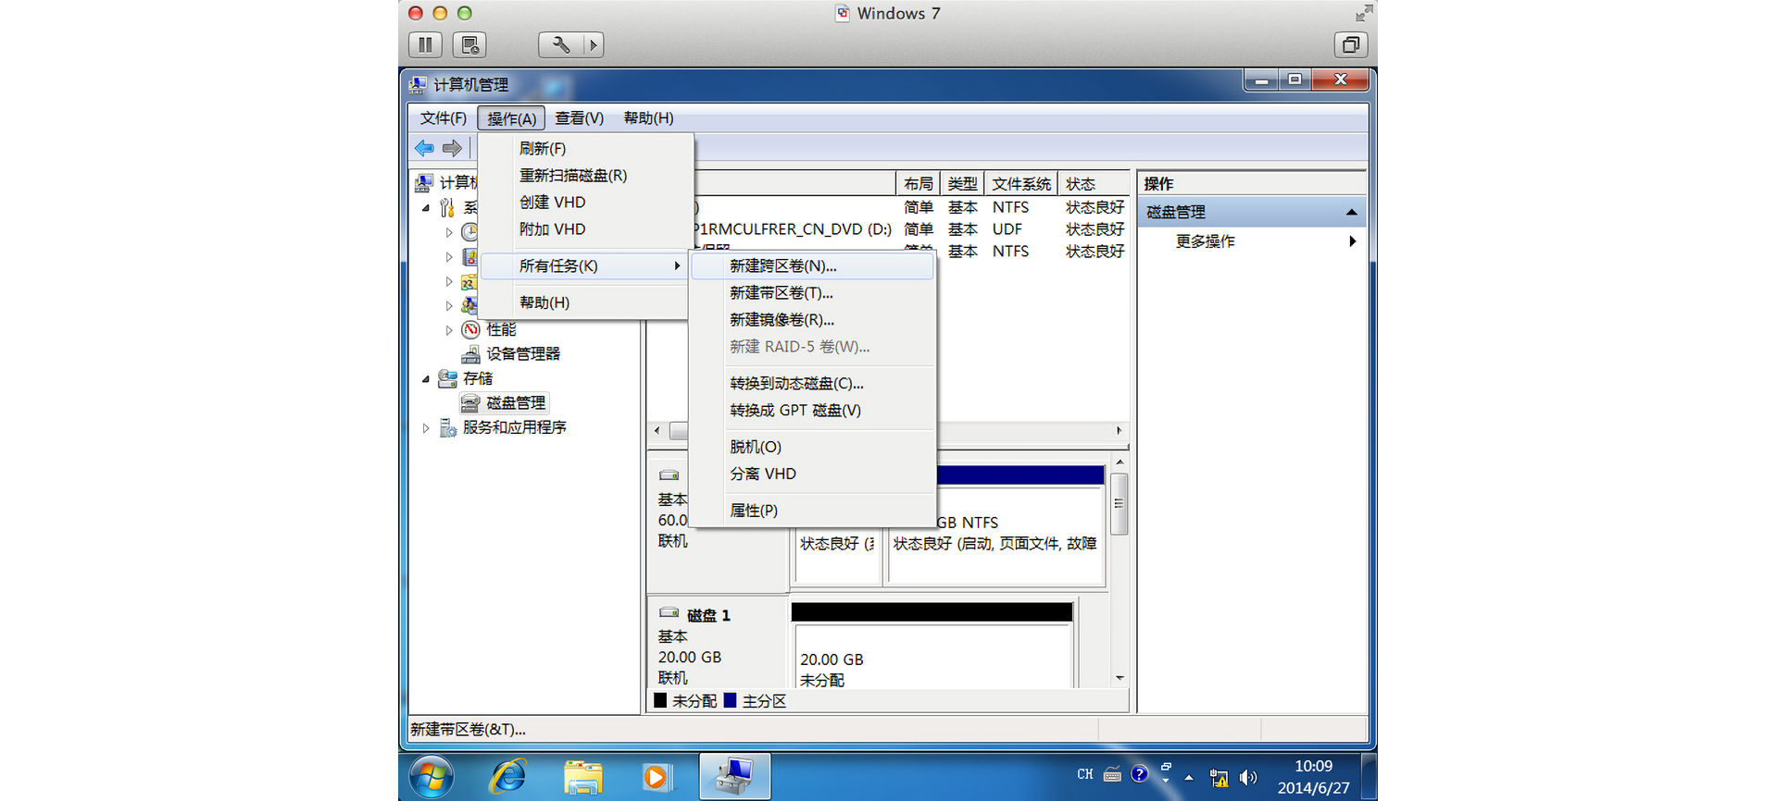The image size is (1776, 801).
Task: Click the 操作(A) menu
Action: pos(511,118)
